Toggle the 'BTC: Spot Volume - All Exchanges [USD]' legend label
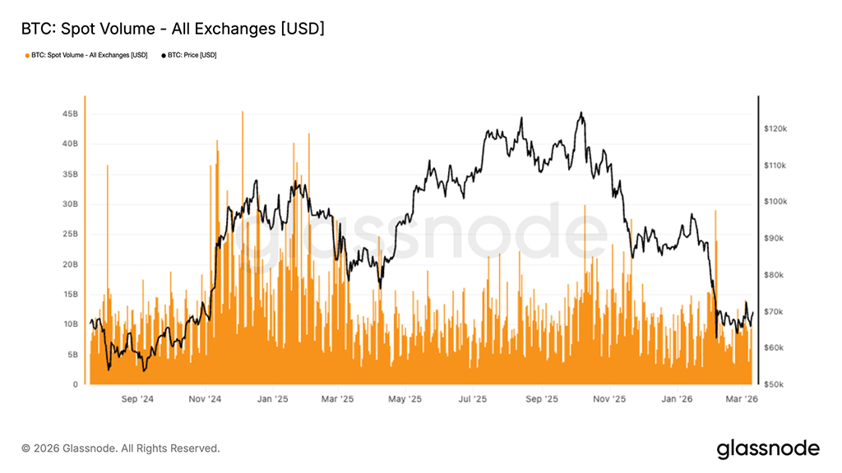 89,56
